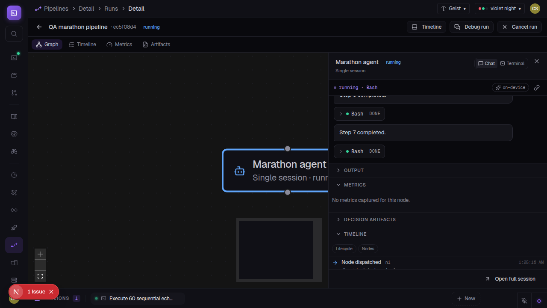Click the purple terminal app logo

(x=14, y=13)
